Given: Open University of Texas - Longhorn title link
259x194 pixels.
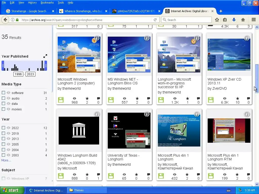Looking at the screenshot, I should (123, 157).
